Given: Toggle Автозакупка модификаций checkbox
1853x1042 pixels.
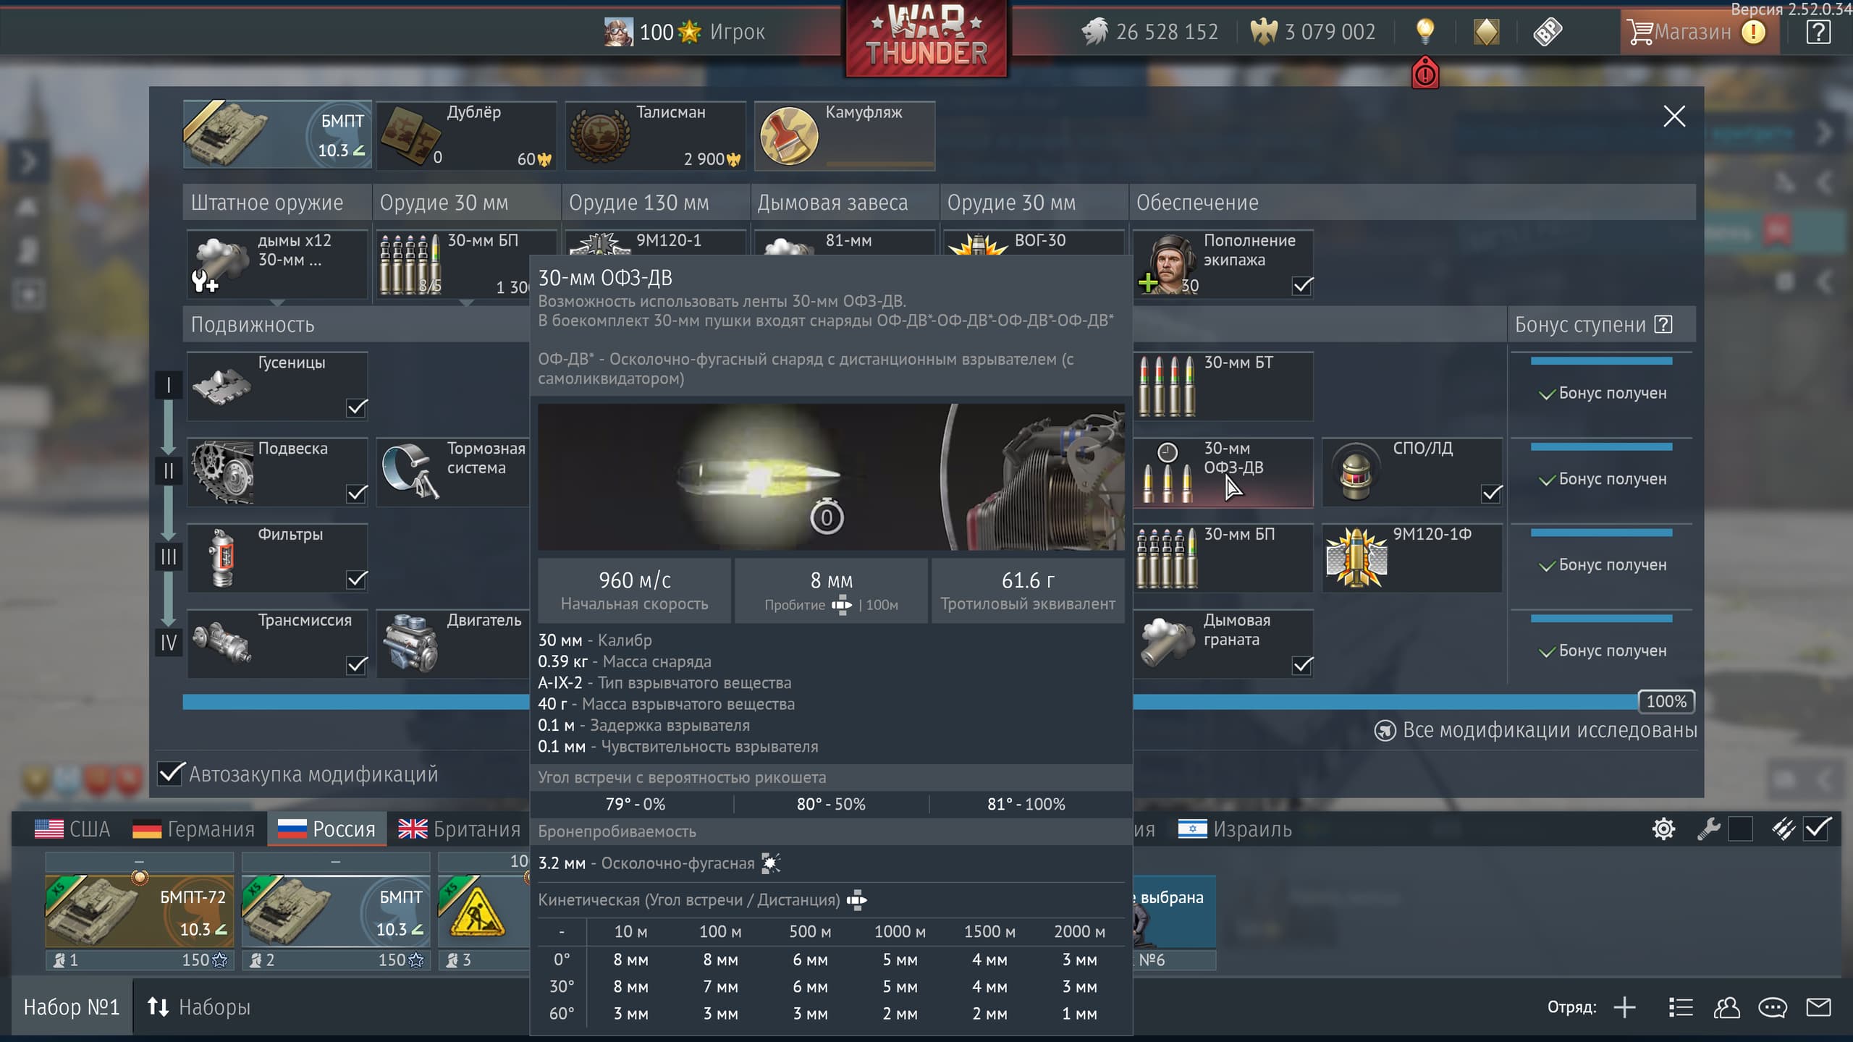Looking at the screenshot, I should [x=171, y=774].
